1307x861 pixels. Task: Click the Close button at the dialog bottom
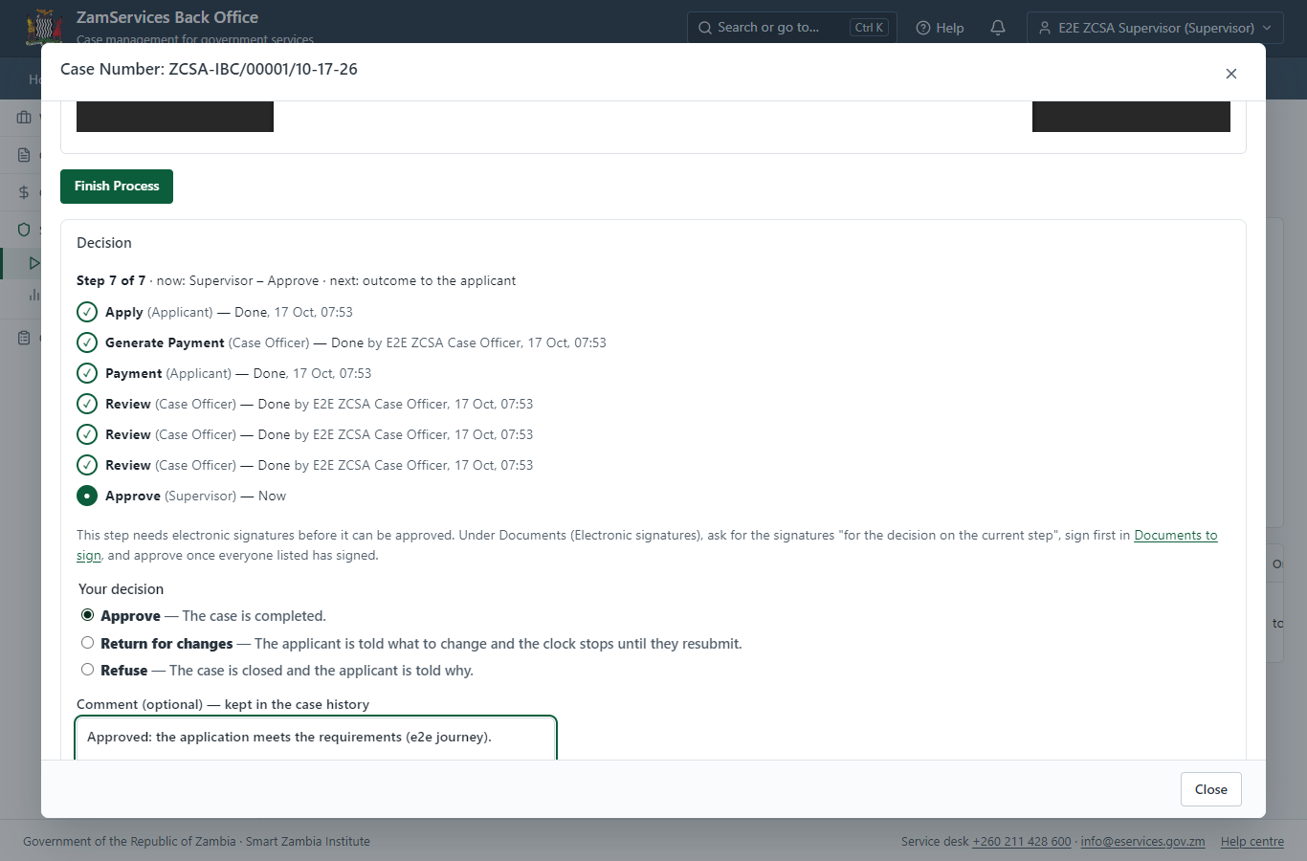pyautogui.click(x=1210, y=789)
